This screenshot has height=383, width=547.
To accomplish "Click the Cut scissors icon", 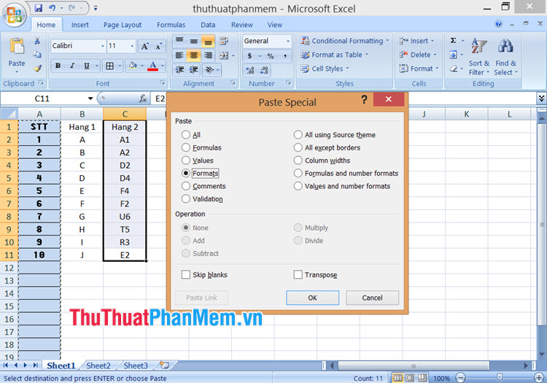I will coord(37,41).
